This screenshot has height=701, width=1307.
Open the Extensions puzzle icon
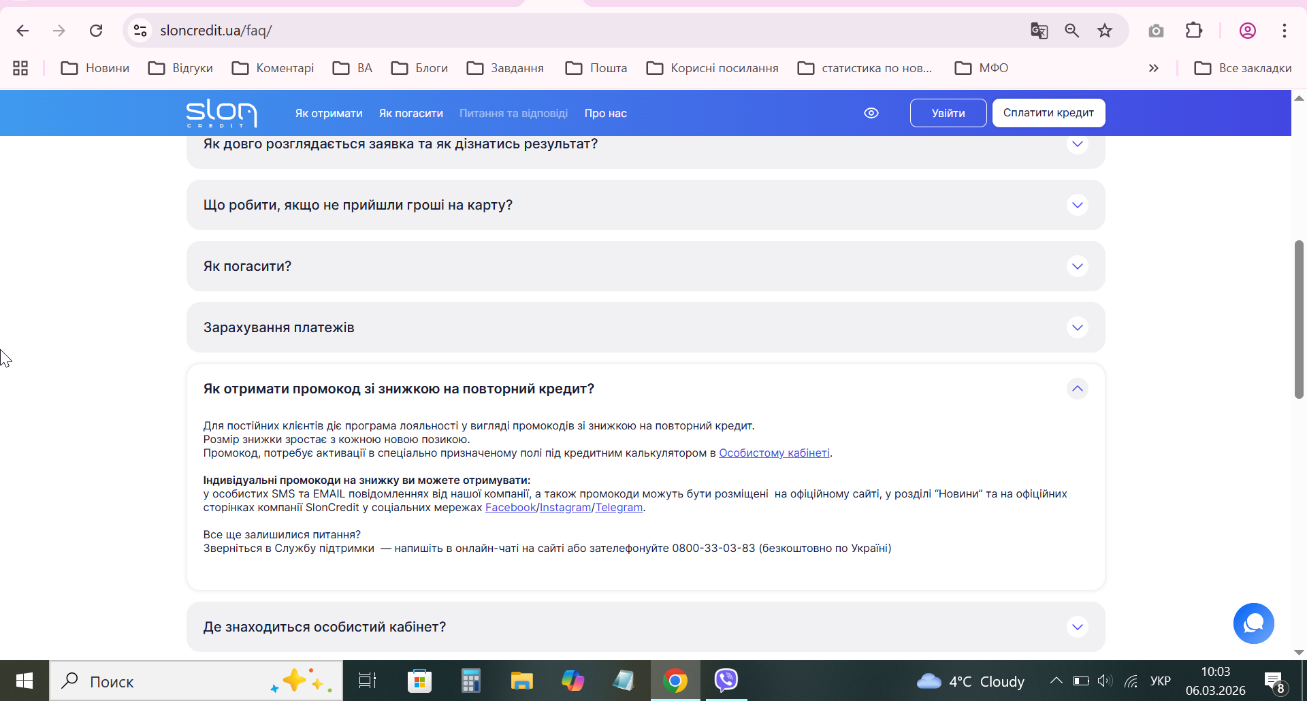click(x=1194, y=31)
